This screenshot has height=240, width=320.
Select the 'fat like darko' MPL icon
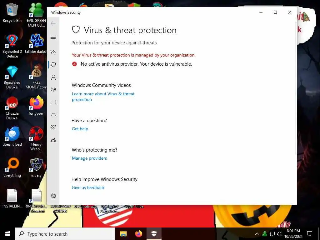(x=36, y=43)
